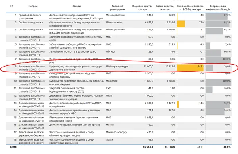This screenshot has height=154, width=238.
Task: Click the 74,6% bar in row 14
Action: tap(215, 112)
